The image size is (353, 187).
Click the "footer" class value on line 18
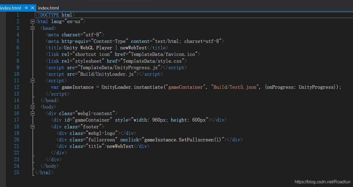(x=91, y=126)
